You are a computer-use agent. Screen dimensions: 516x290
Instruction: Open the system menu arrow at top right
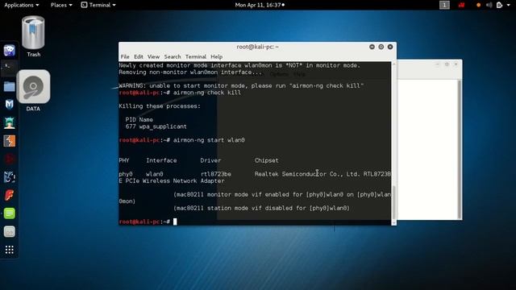509,5
